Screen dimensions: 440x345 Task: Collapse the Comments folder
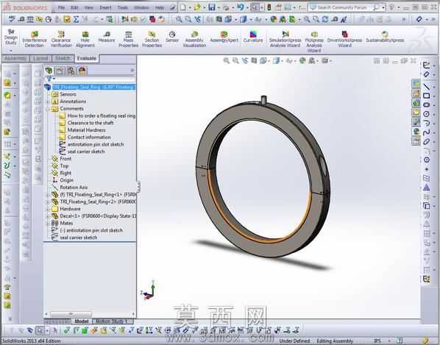coord(48,109)
